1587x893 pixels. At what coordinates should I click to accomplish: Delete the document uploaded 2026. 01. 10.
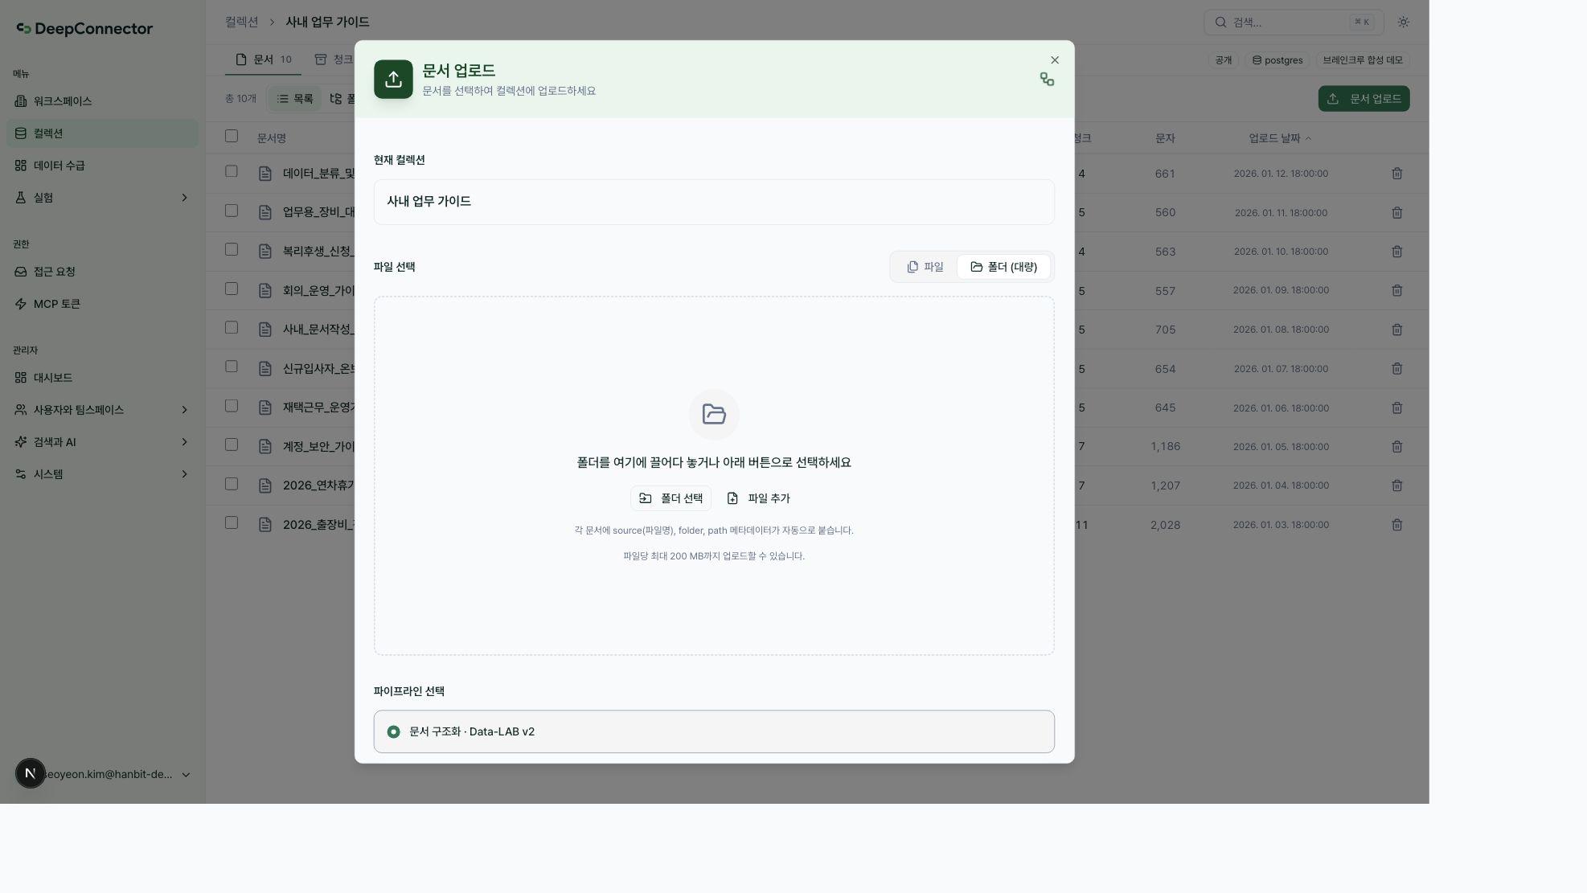[1396, 252]
